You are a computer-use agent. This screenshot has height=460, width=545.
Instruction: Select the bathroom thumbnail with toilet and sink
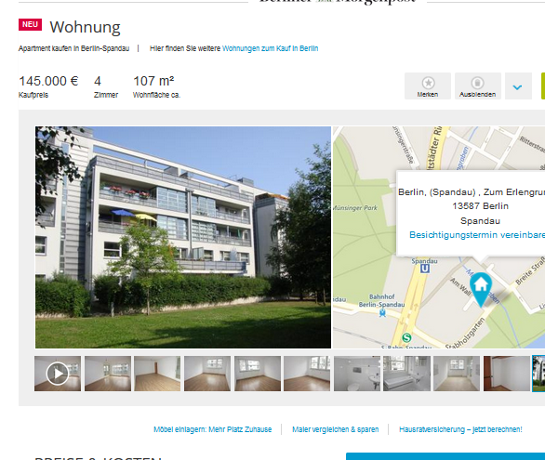357,374
